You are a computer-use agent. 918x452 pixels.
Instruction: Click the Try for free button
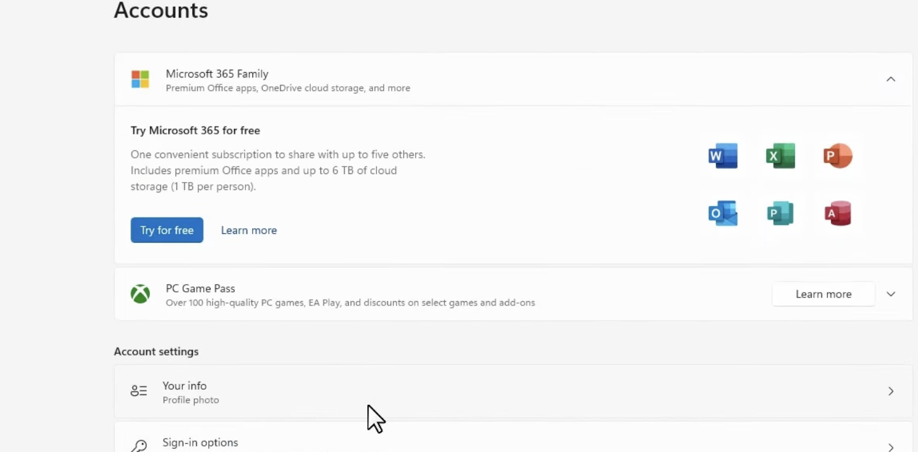coord(167,230)
